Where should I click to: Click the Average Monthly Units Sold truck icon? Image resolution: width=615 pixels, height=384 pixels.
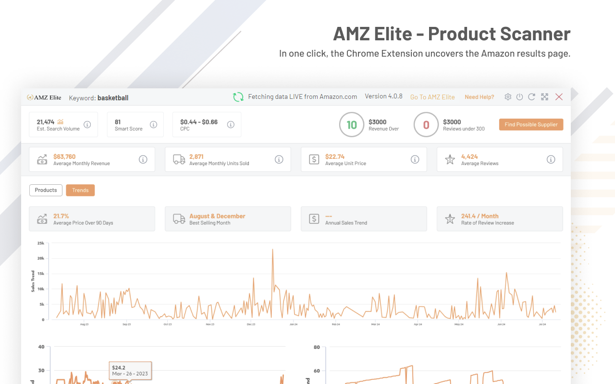179,159
